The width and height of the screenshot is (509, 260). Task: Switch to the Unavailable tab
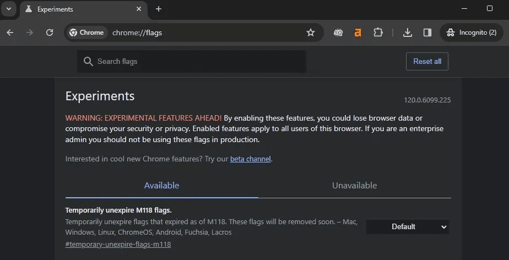pyautogui.click(x=355, y=186)
